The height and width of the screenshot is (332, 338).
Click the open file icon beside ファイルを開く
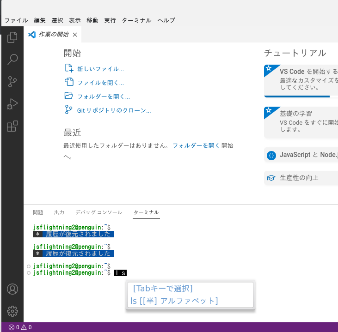[69, 82]
